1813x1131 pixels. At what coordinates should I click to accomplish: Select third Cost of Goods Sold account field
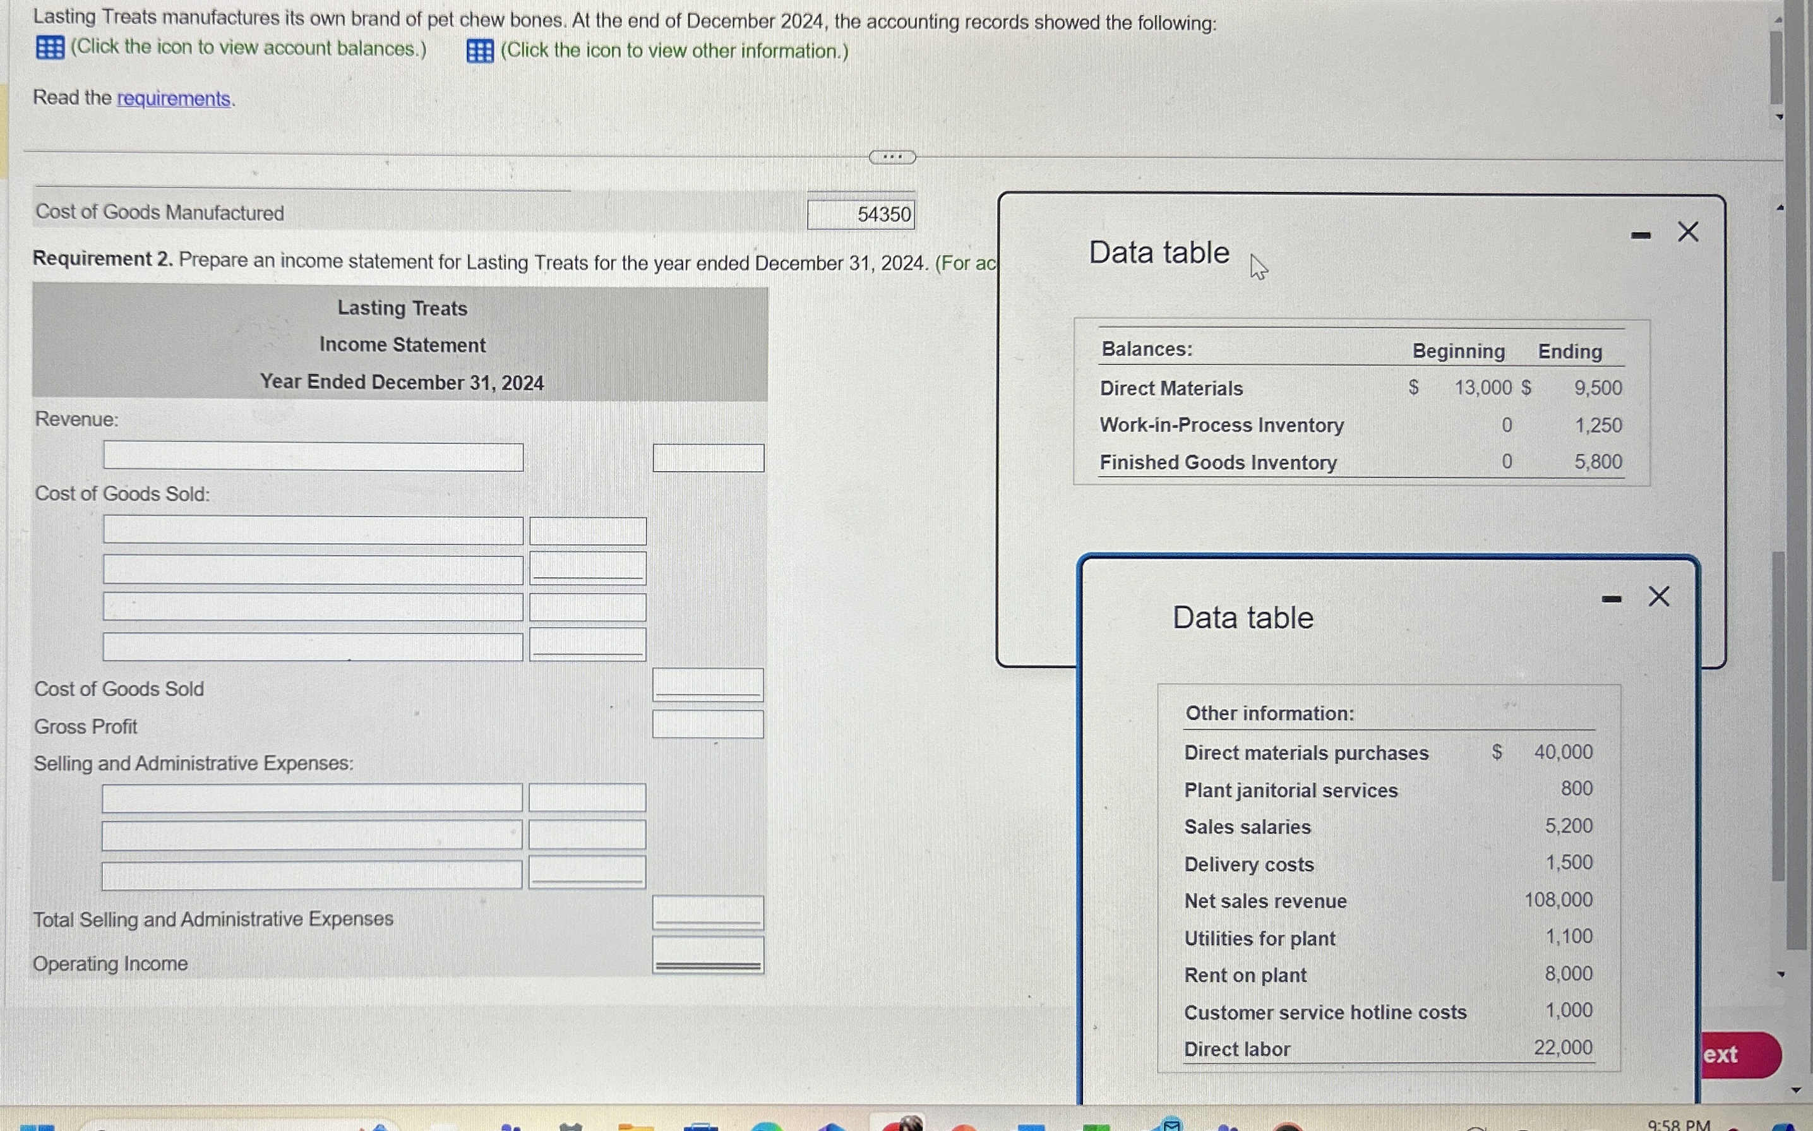point(313,607)
